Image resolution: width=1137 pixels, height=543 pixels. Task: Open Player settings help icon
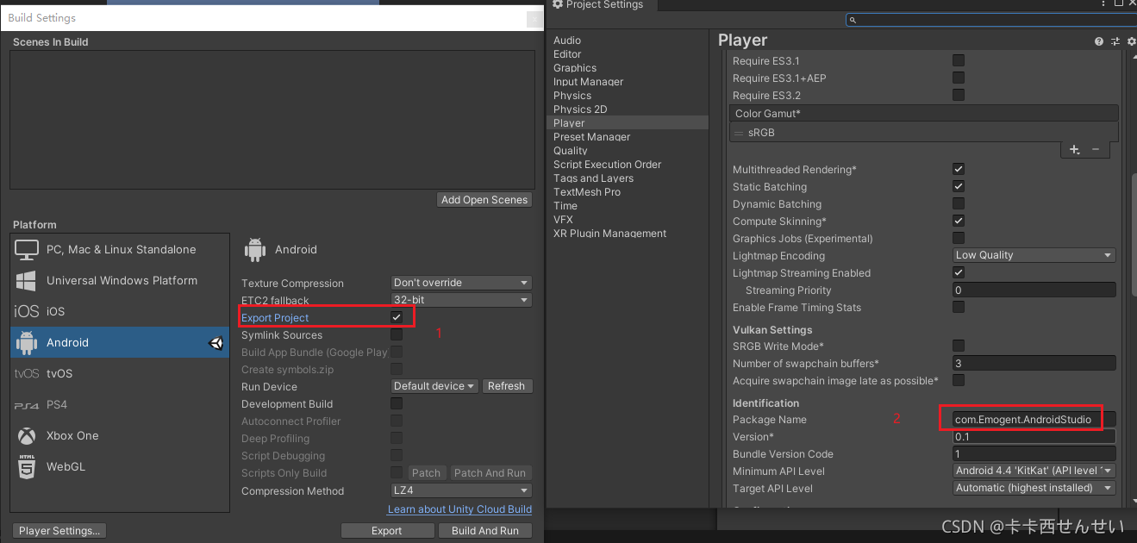click(x=1099, y=41)
